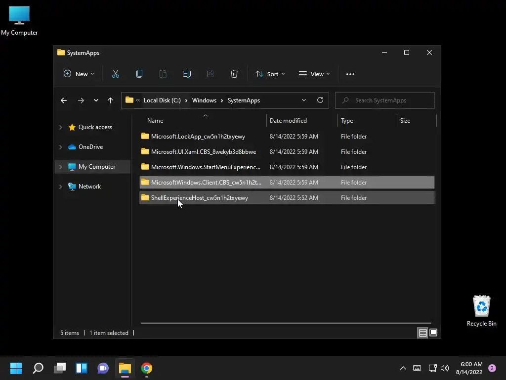Select ShellExperienceHost_cw5n1h2txyewy folder
The height and width of the screenshot is (380, 506).
(x=287, y=198)
